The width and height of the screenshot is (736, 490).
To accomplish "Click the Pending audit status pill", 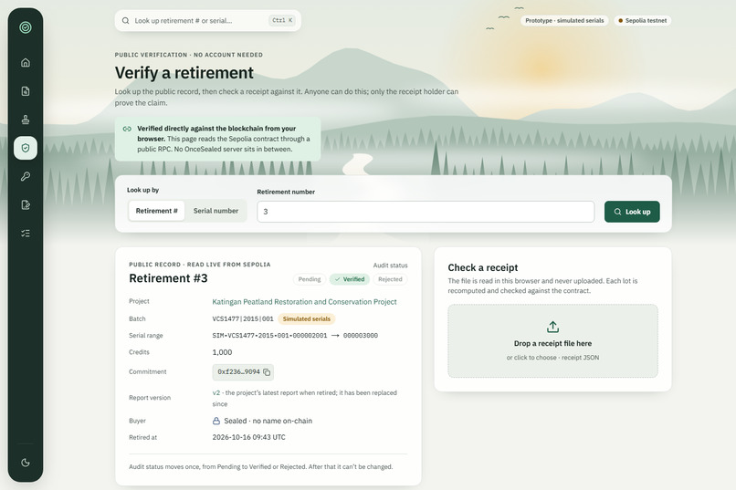I will click(310, 279).
